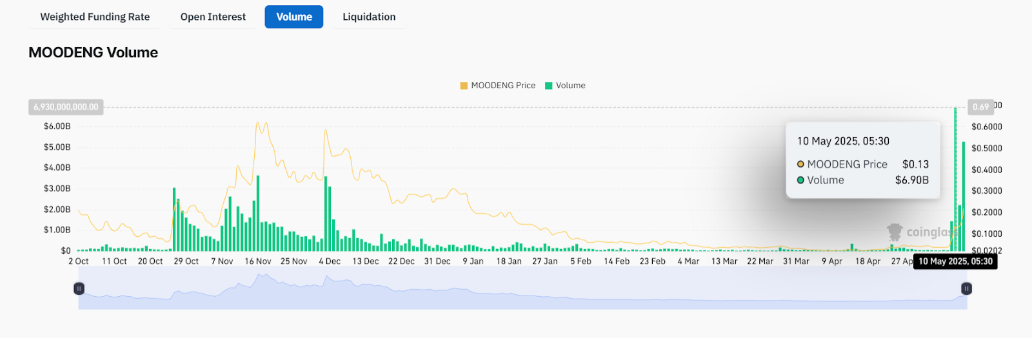Open the Weighted Funding Rate tab
This screenshot has height=338, width=1032.
[95, 17]
